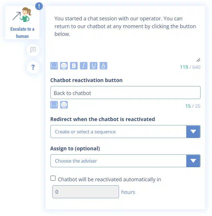The height and width of the screenshot is (216, 212).
Task: Click the exclamation warning badge
Action: (39, 6)
